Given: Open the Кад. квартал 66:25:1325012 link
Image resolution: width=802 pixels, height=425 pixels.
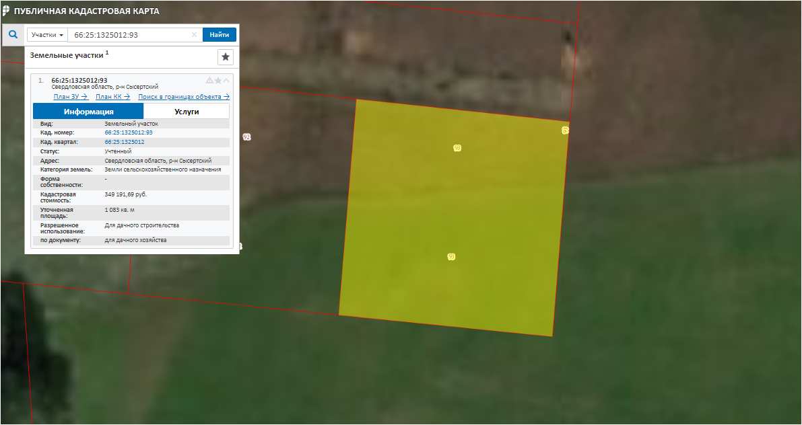Looking at the screenshot, I should coord(124,142).
